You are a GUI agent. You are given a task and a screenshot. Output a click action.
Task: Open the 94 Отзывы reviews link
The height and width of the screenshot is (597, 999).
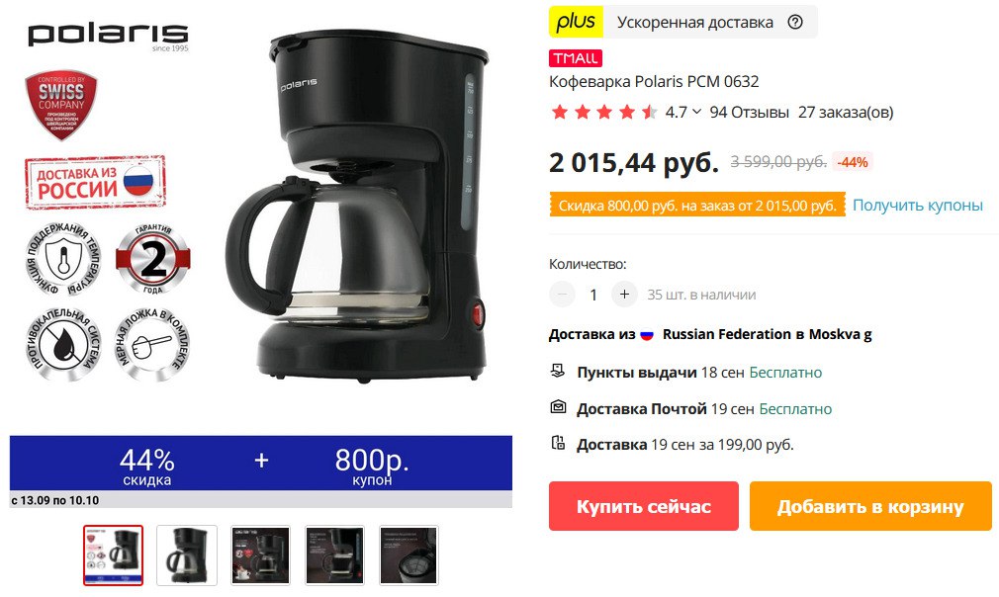(x=750, y=113)
